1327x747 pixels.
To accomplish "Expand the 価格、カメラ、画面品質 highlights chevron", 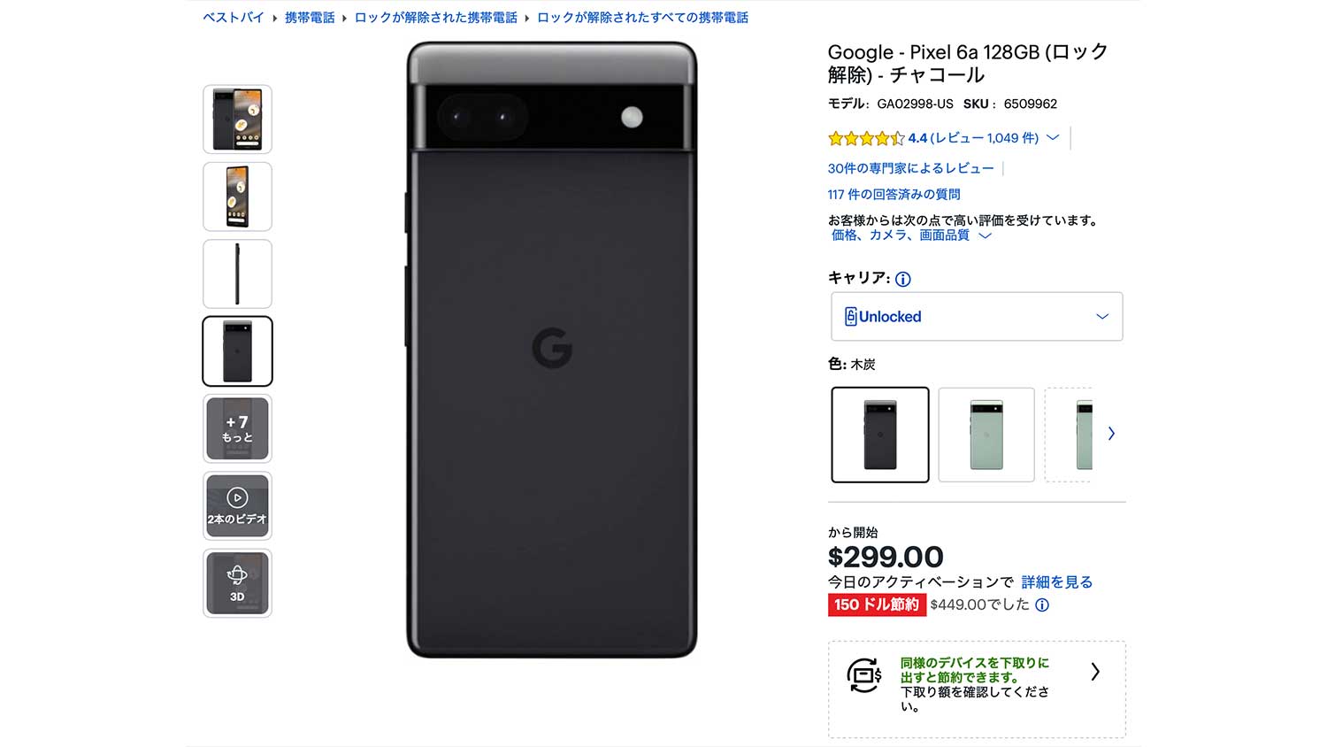I will (985, 236).
